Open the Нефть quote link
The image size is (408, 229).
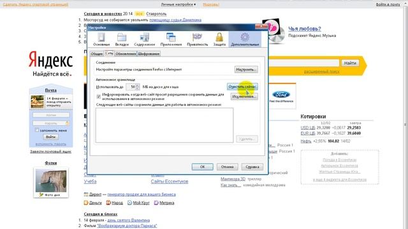306,141
